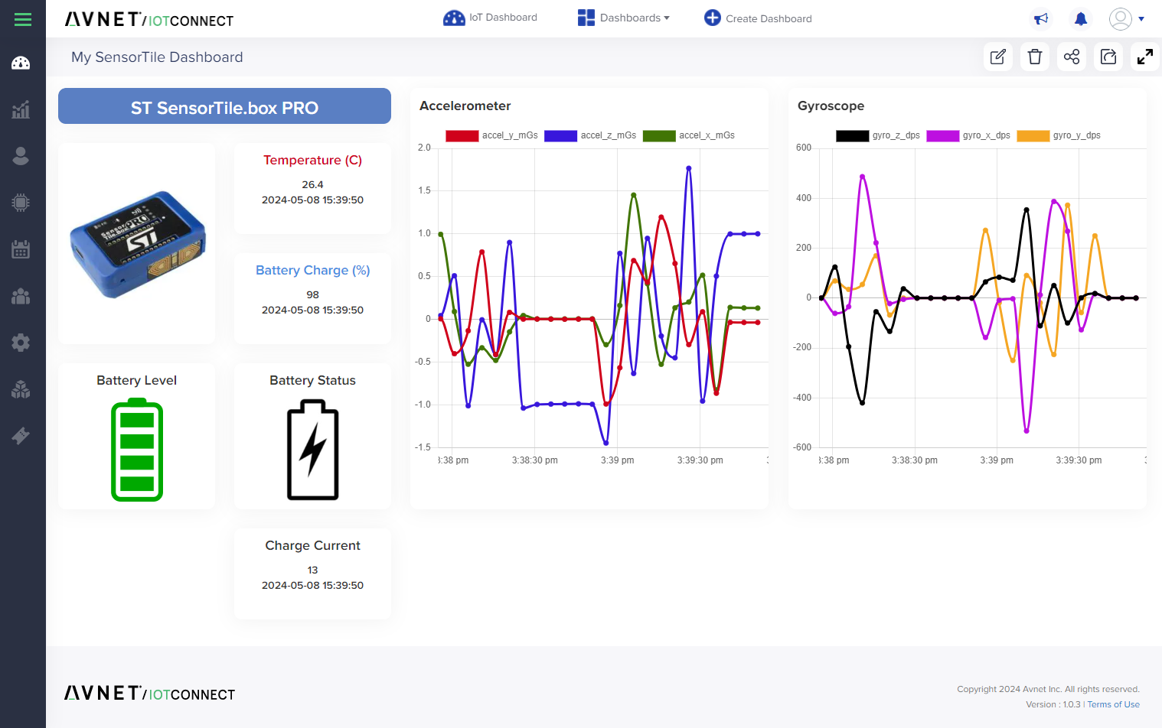The height and width of the screenshot is (728, 1162).
Task: Expand dashboard to fullscreen
Action: tap(1145, 57)
